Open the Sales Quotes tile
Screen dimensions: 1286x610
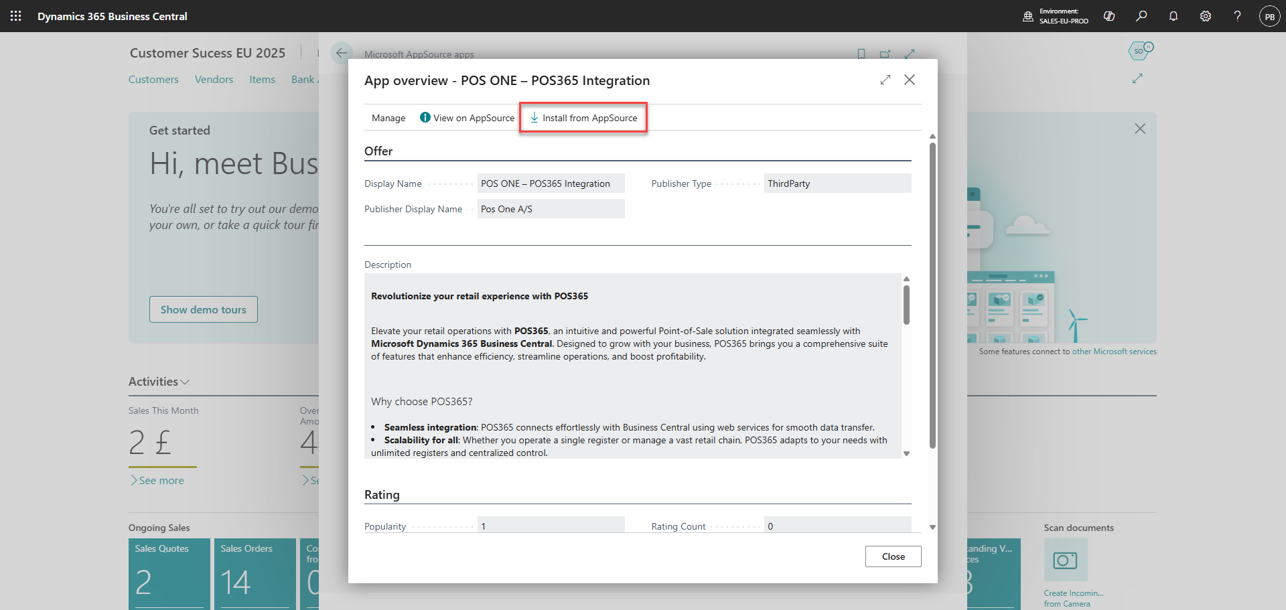pyautogui.click(x=169, y=574)
